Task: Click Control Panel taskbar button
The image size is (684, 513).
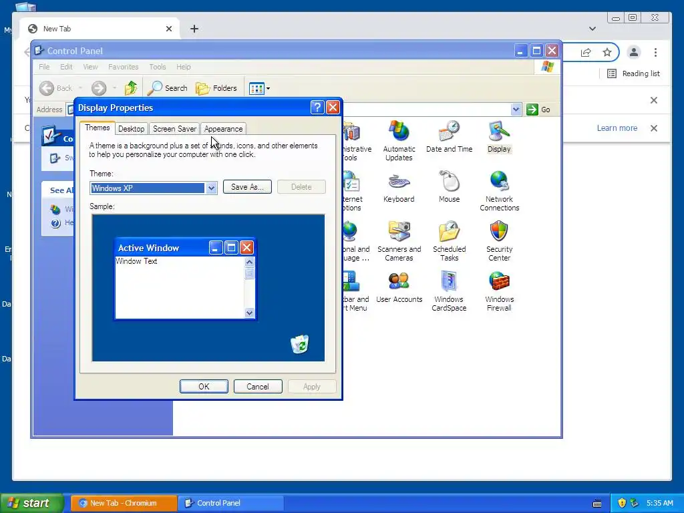Action: [x=230, y=503]
